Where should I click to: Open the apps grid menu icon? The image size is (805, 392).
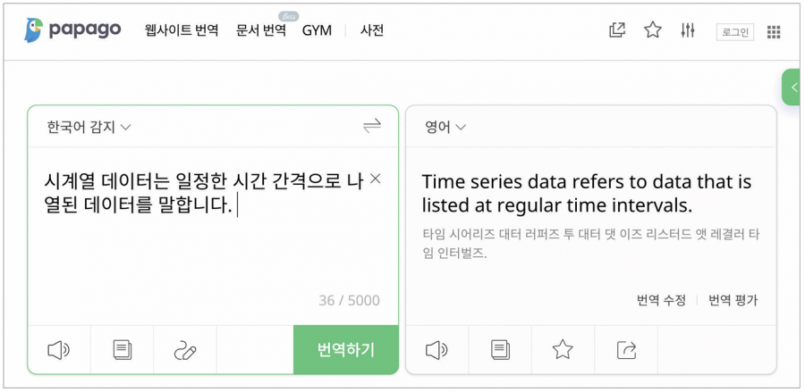(x=774, y=32)
